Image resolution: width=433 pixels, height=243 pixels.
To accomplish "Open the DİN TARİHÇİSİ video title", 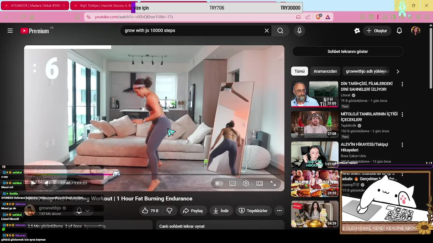I will (366, 86).
